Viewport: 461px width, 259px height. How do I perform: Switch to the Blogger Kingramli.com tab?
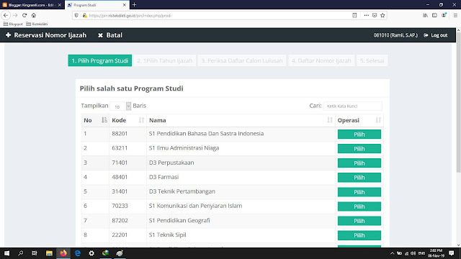[x=31, y=5]
